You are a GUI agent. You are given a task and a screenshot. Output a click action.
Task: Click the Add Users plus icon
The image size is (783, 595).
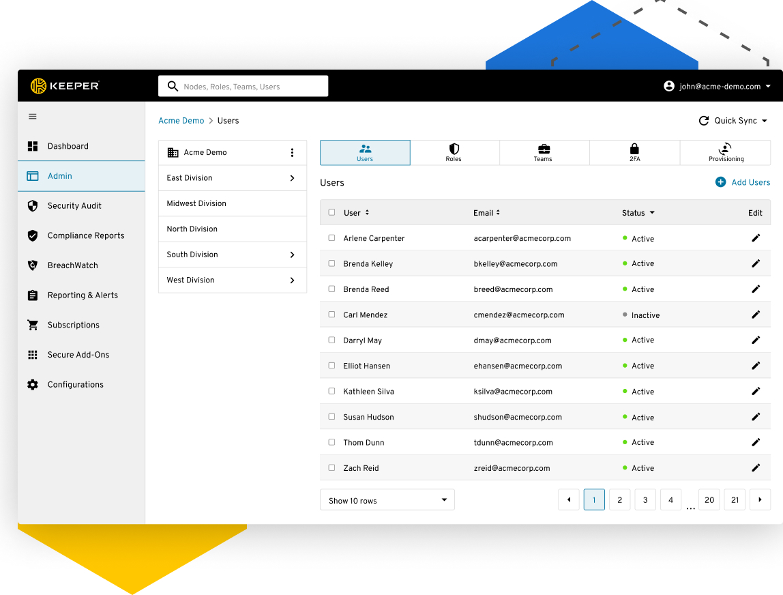point(720,182)
